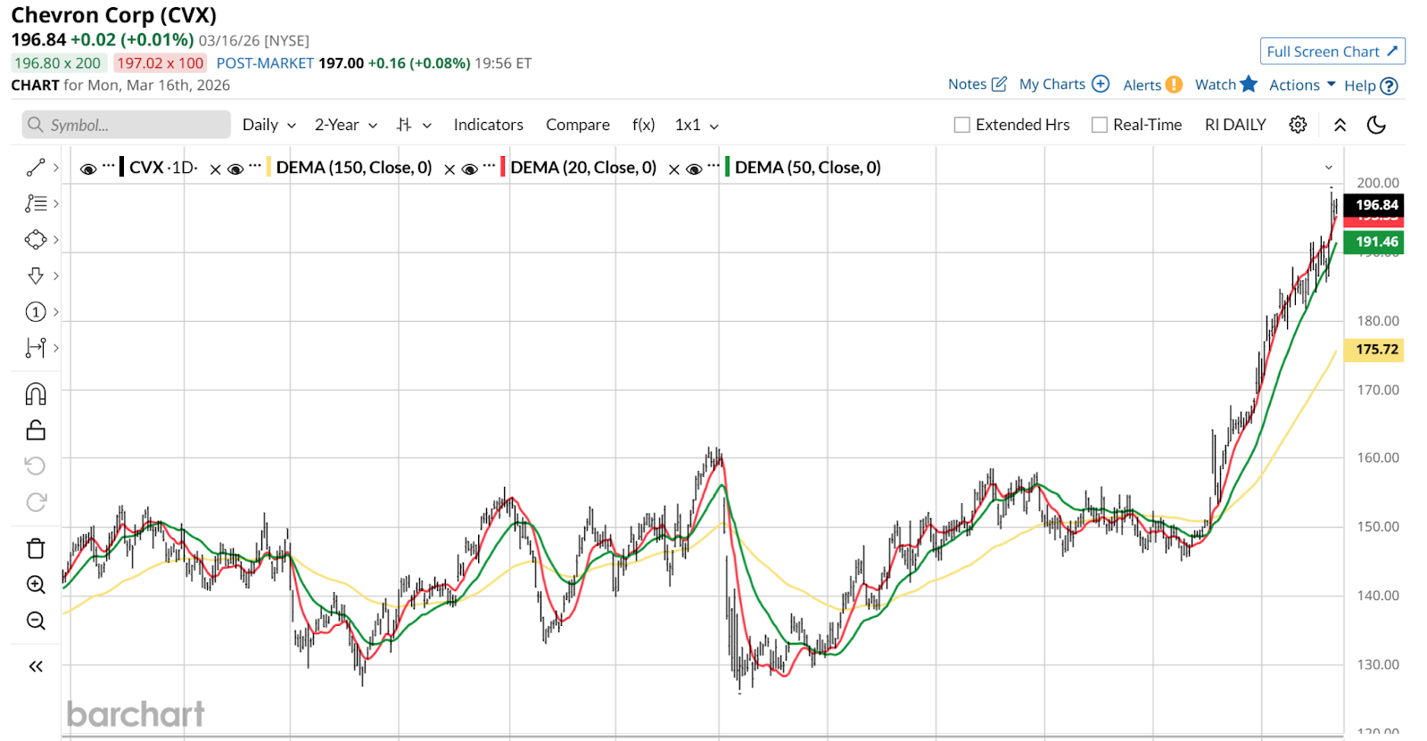Image resolution: width=1427 pixels, height=741 pixels.
Task: Click the undo arrow icon
Action: 36,466
